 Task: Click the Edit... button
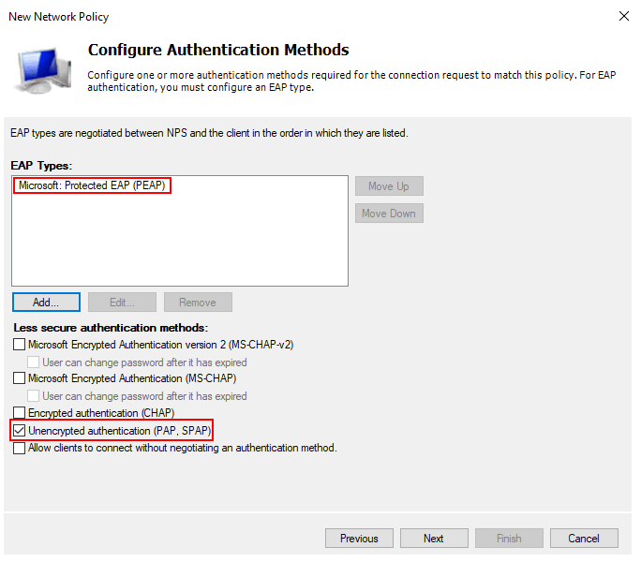(x=122, y=303)
